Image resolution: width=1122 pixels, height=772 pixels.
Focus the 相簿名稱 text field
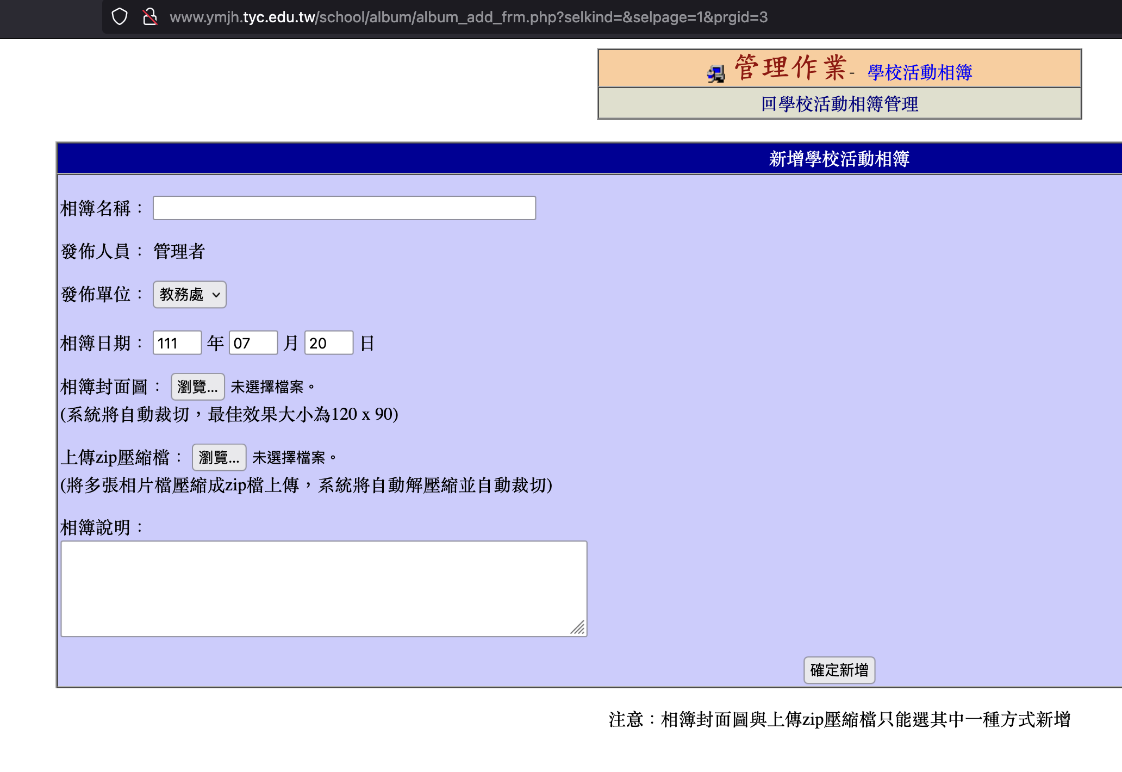click(x=344, y=208)
